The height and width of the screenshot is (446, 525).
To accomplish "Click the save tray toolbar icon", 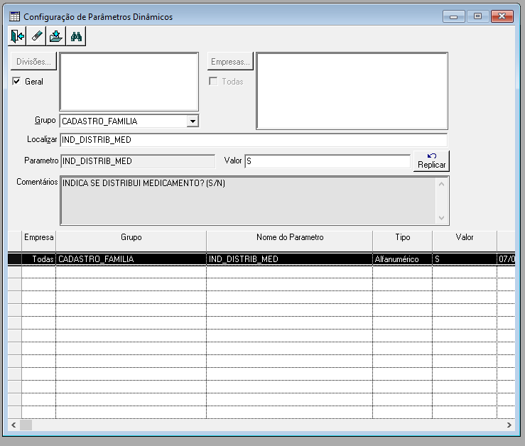I will pyautogui.click(x=56, y=36).
